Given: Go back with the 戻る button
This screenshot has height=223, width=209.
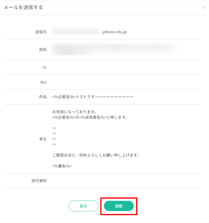Looking at the screenshot, I should click(x=83, y=206).
